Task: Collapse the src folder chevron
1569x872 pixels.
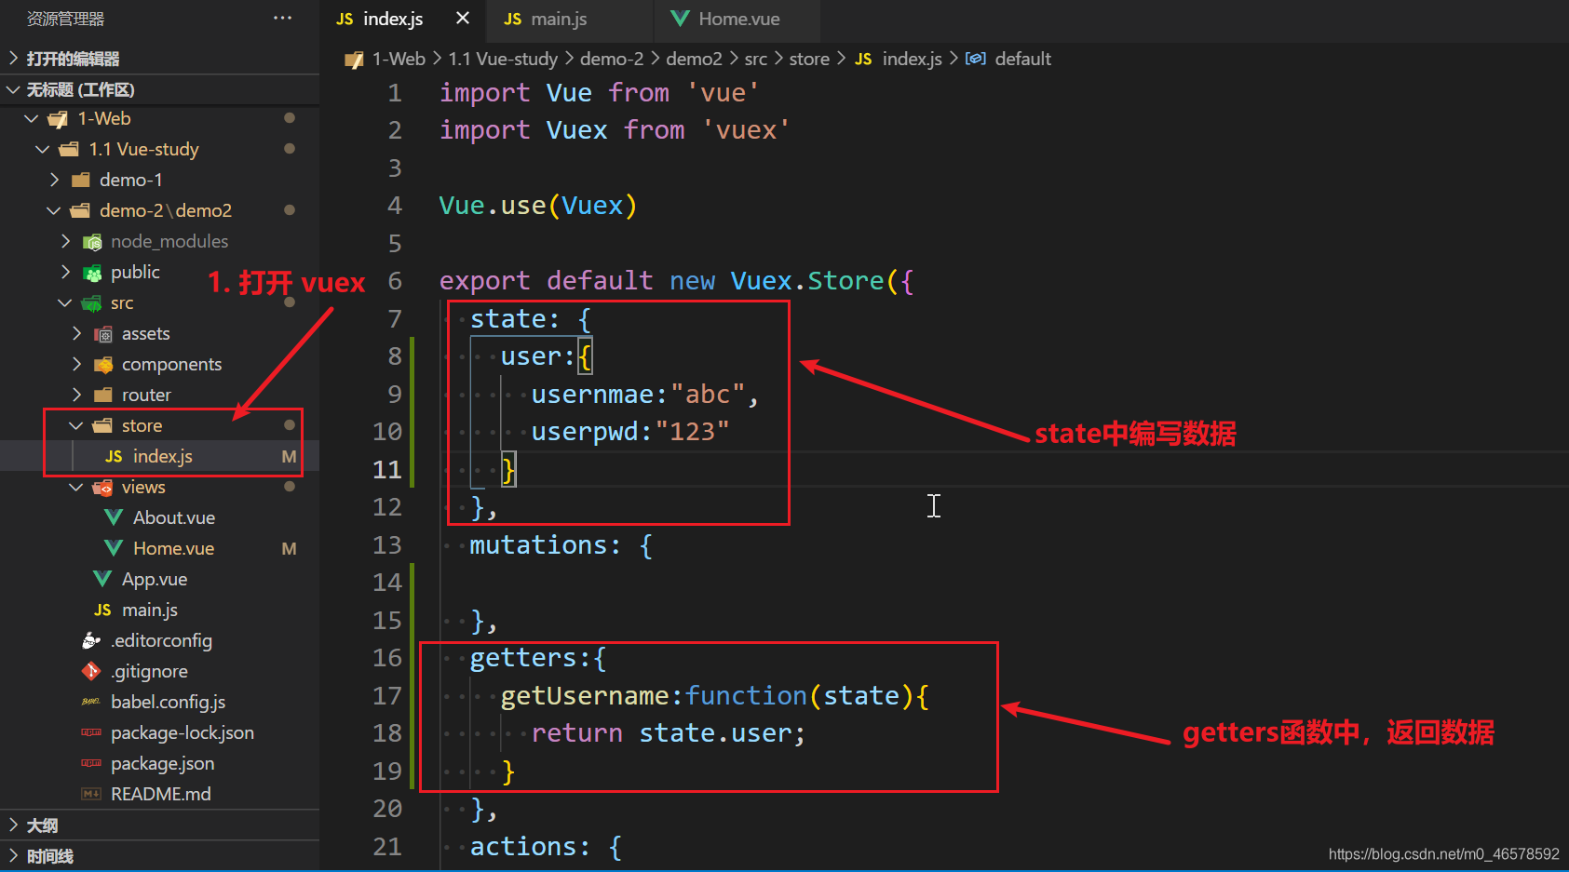Action: [65, 302]
